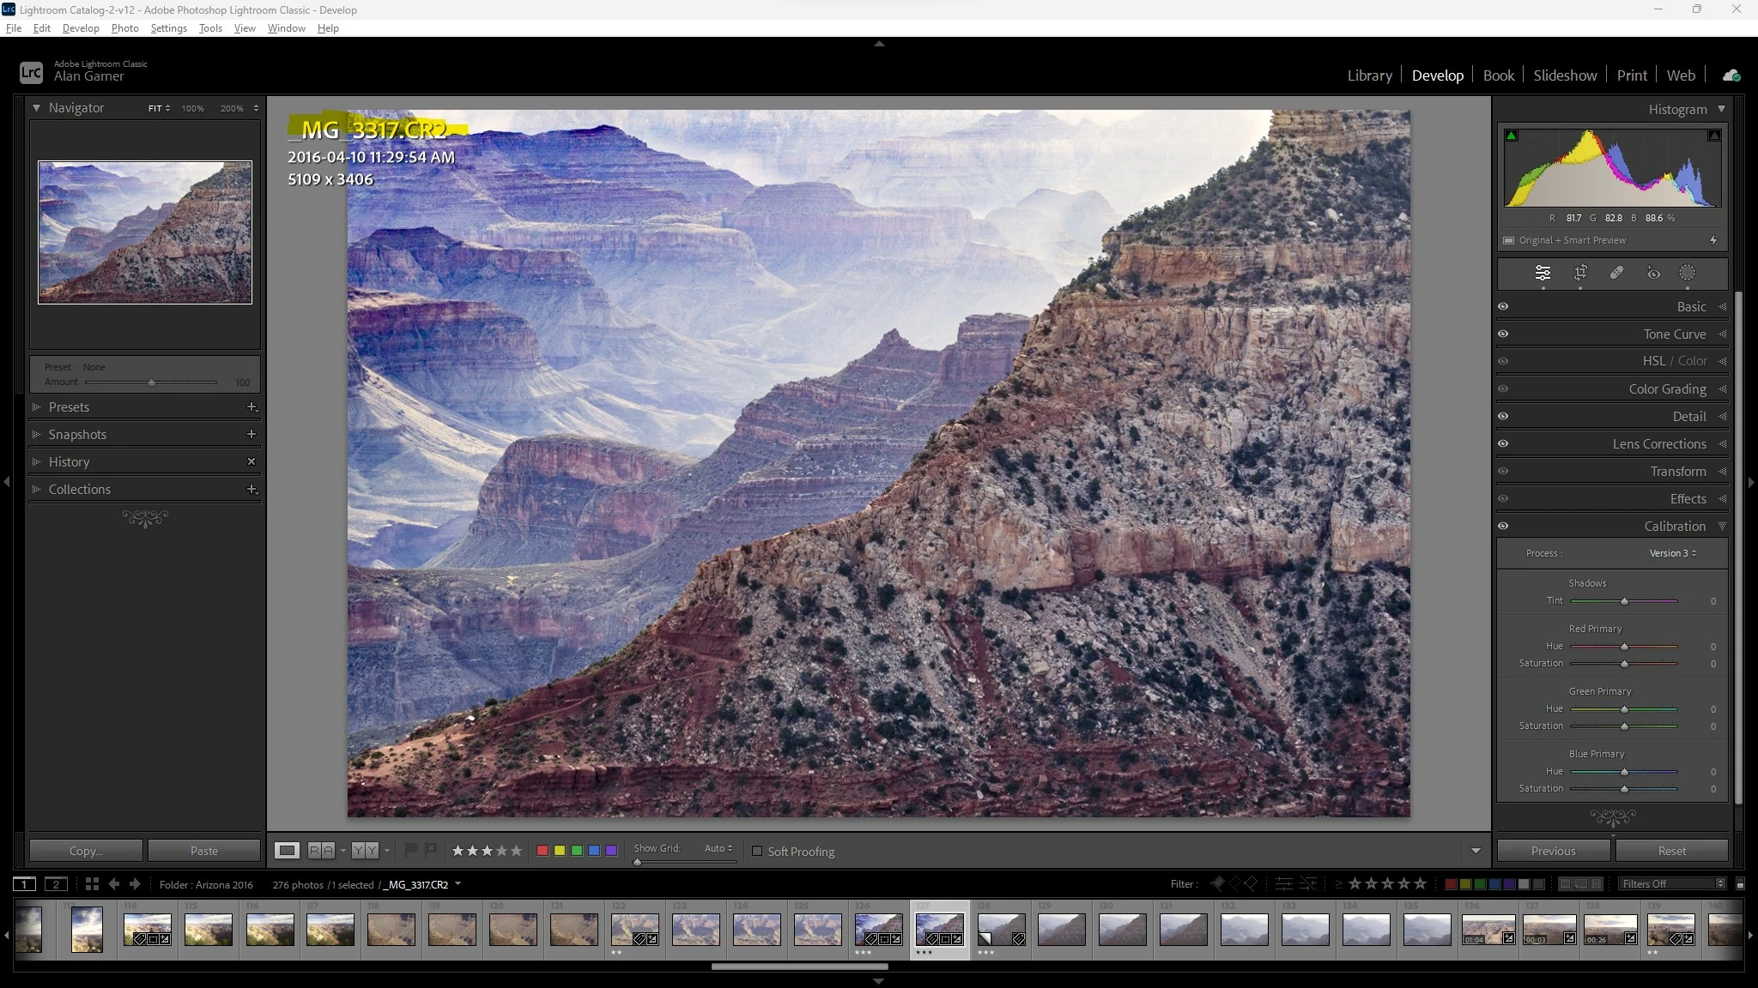The height and width of the screenshot is (988, 1758).
Task: Toggle the Basic panel eye switch
Action: [x=1503, y=306]
